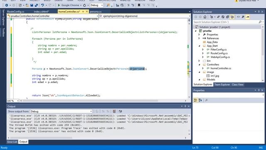Screen dimensions: 266x150
Task: Switch to the Class View tab
Action: pos(237,85)
